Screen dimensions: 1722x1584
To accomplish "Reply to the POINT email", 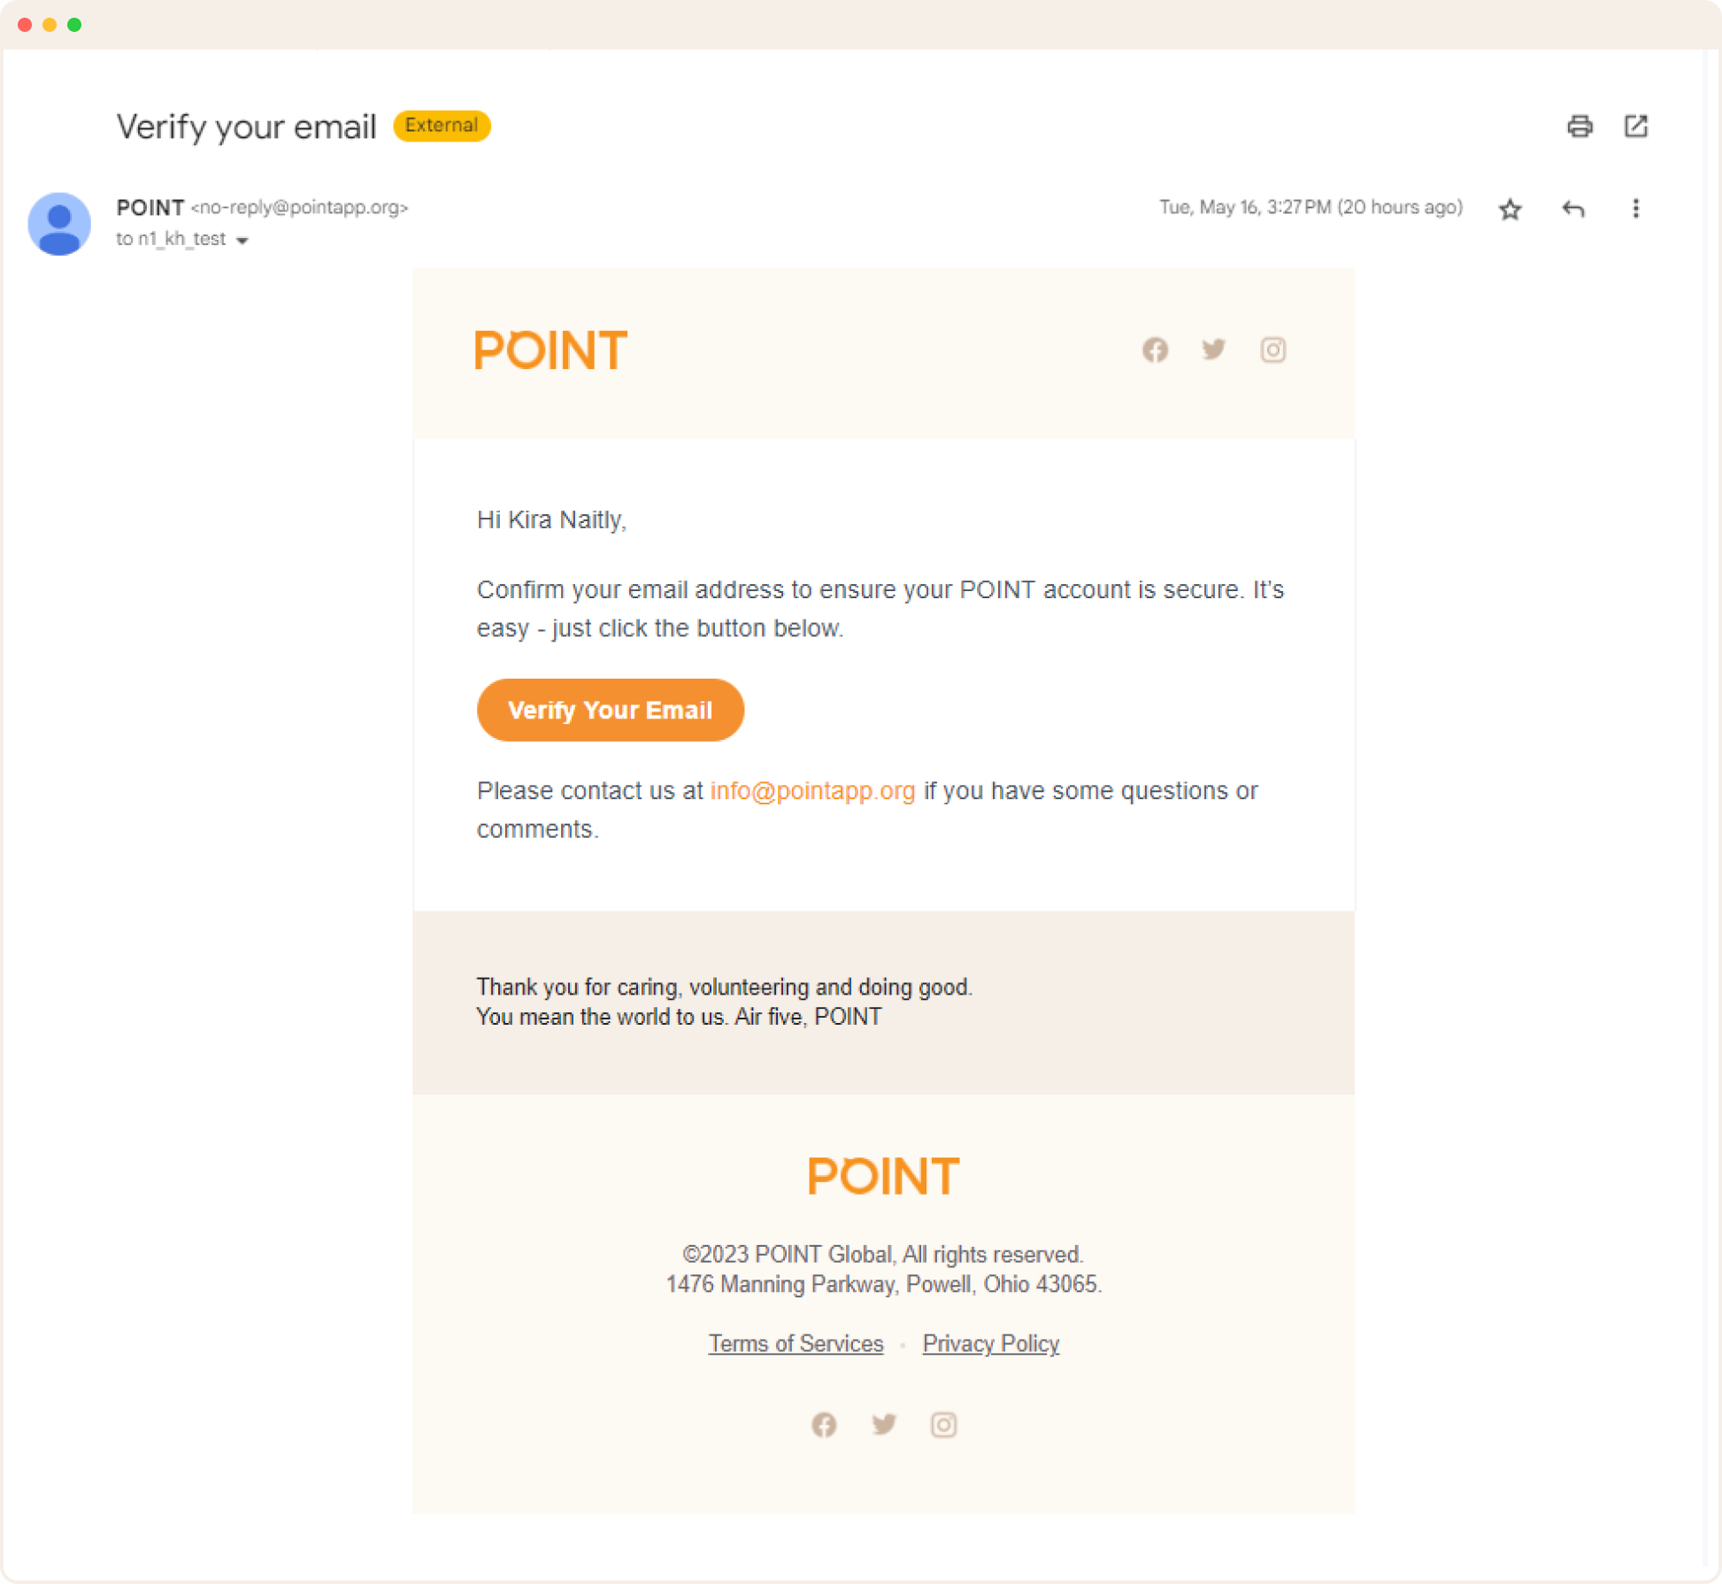I will click(1573, 210).
